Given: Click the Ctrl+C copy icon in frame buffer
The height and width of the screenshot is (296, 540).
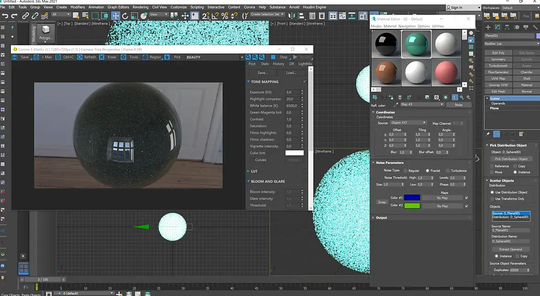Looking at the screenshot, I should point(58,57).
